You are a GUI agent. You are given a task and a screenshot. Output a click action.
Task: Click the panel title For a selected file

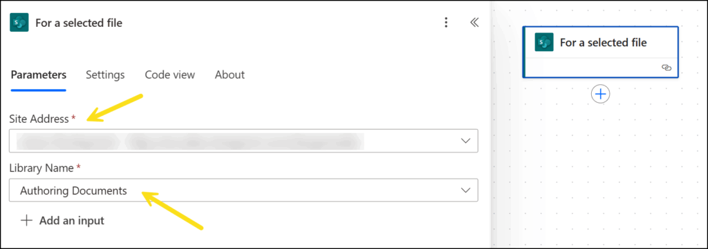[x=79, y=23]
